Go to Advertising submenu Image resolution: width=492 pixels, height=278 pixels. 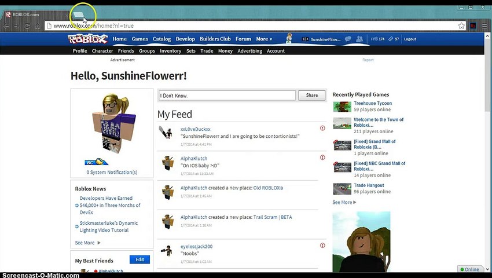click(250, 50)
